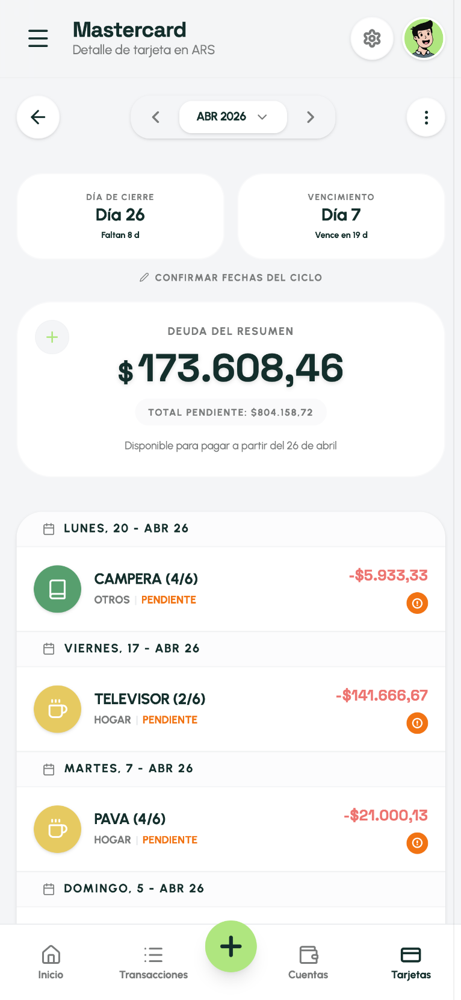The width and height of the screenshot is (461, 1000).
Task: Navigate to the Cuentas tab
Action: (x=308, y=962)
